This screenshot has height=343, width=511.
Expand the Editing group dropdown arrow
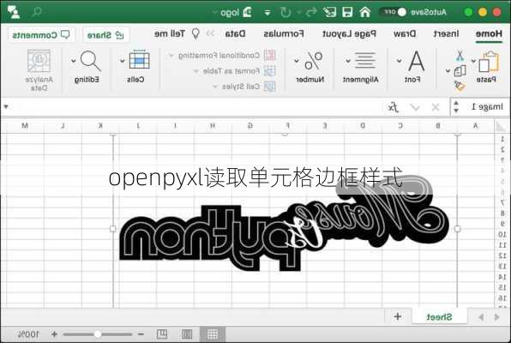tap(74, 61)
